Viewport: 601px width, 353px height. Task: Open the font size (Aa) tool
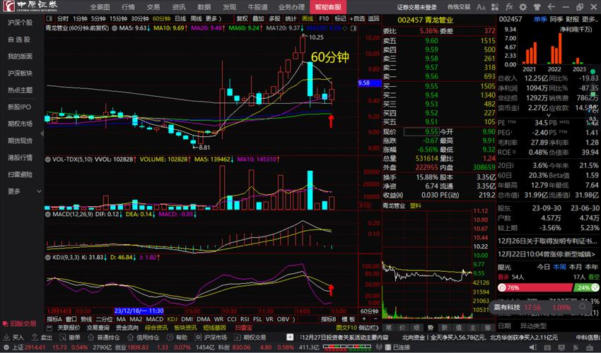[x=481, y=7]
